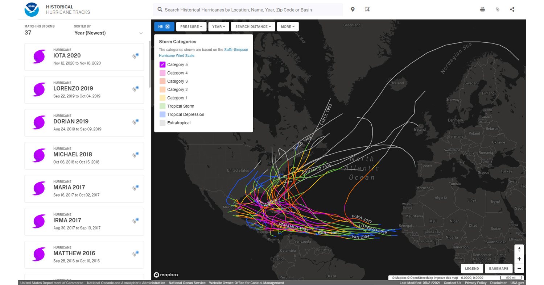Toggle the Tropical Storm checkbox

pyautogui.click(x=162, y=106)
